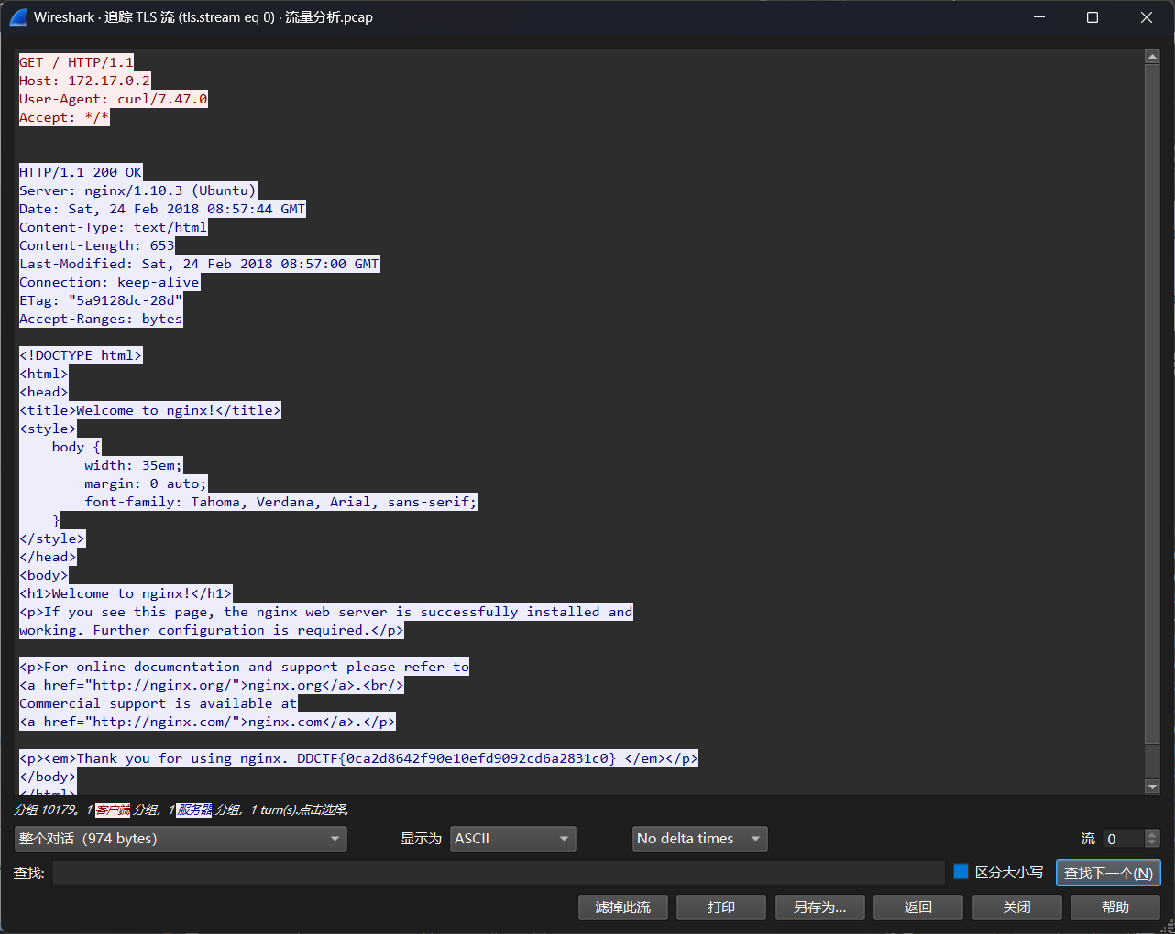Click the 'working. Further configuration is required' line
Image resolution: width=1175 pixels, height=934 pixels.
pyautogui.click(x=212, y=630)
